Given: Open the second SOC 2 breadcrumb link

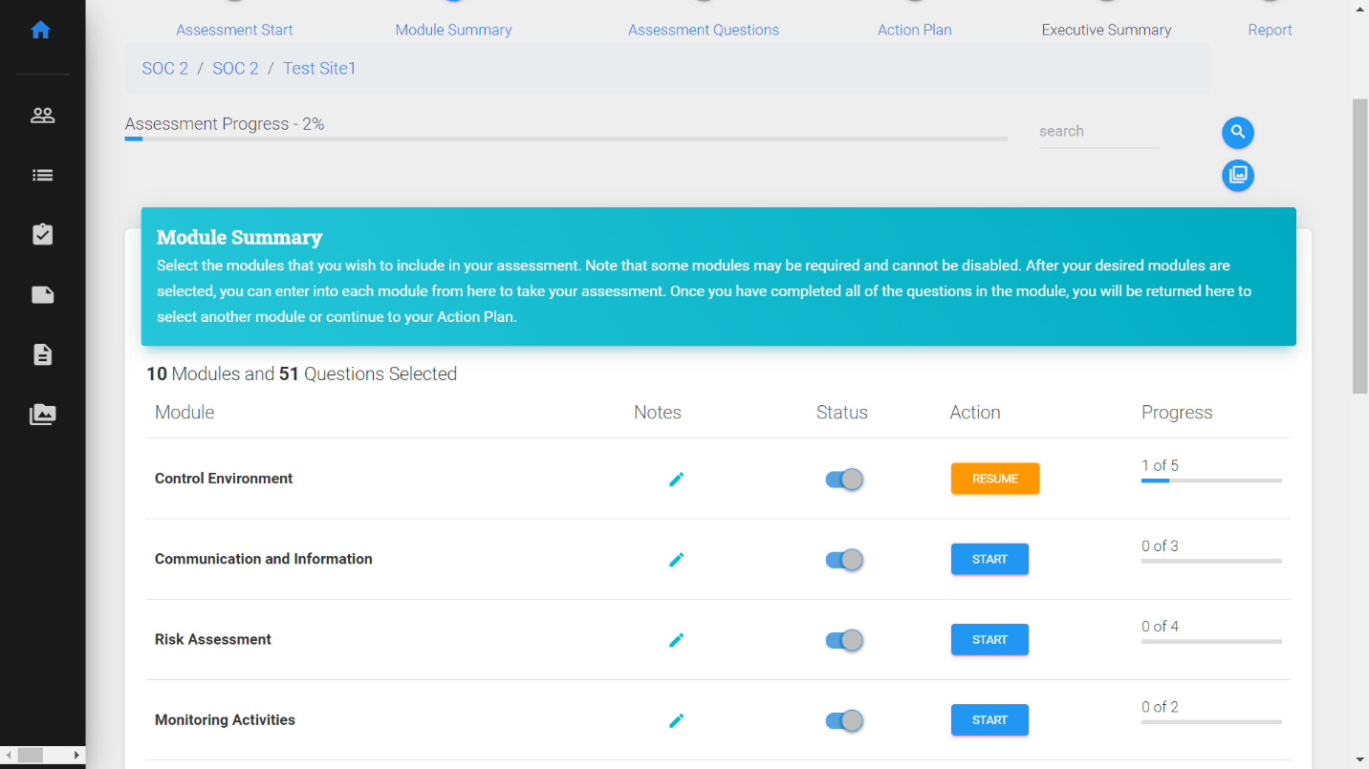Looking at the screenshot, I should click(x=235, y=69).
